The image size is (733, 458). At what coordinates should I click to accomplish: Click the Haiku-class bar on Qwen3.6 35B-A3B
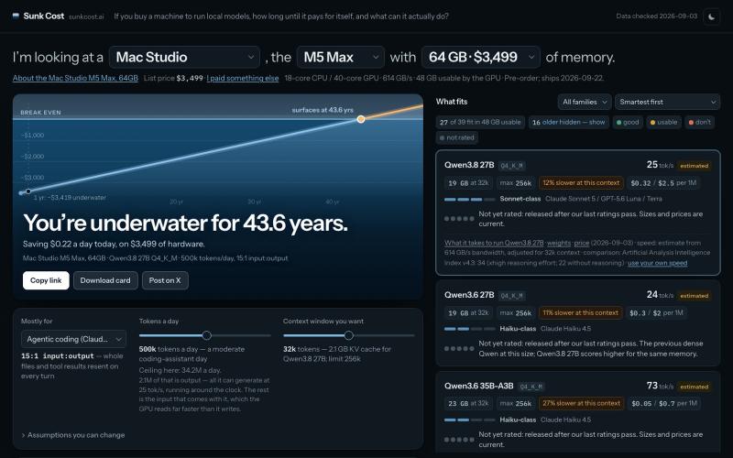tap(469, 420)
